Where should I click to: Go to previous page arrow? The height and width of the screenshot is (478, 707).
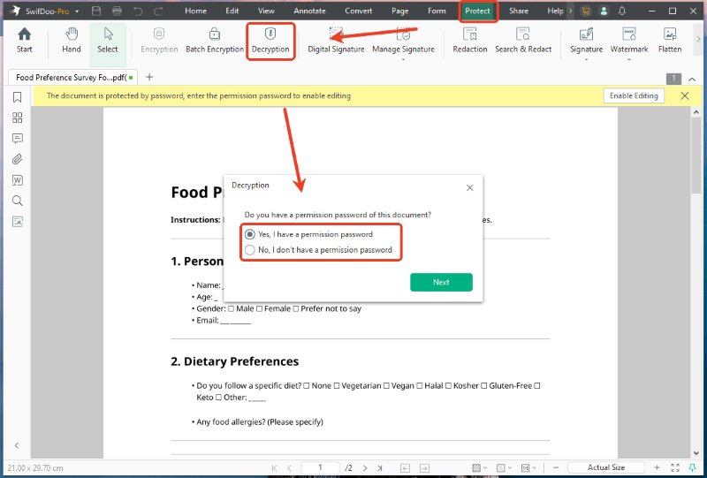point(290,468)
